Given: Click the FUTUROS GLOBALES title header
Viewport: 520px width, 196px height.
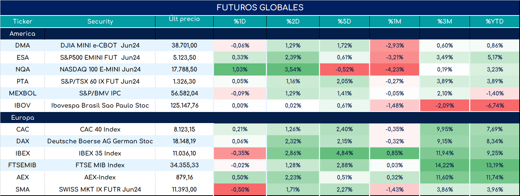Looking at the screenshot, I should click(x=260, y=7).
